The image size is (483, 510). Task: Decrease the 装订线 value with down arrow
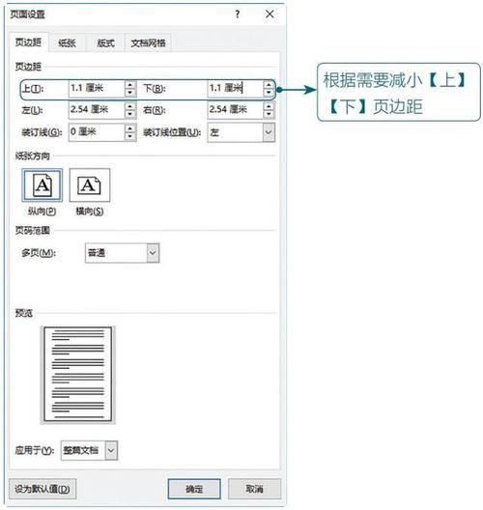(130, 136)
